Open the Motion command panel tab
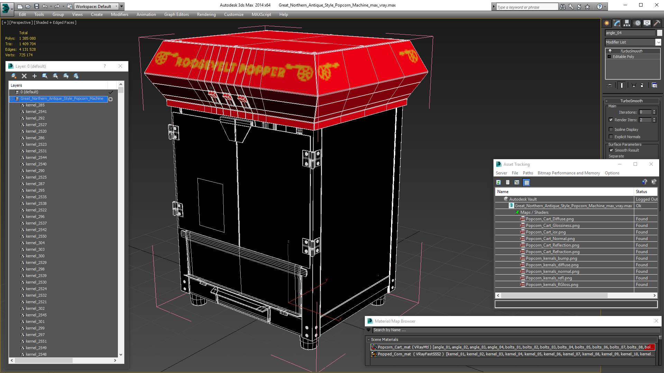Screen dimensions: 664x373 coord(637,23)
